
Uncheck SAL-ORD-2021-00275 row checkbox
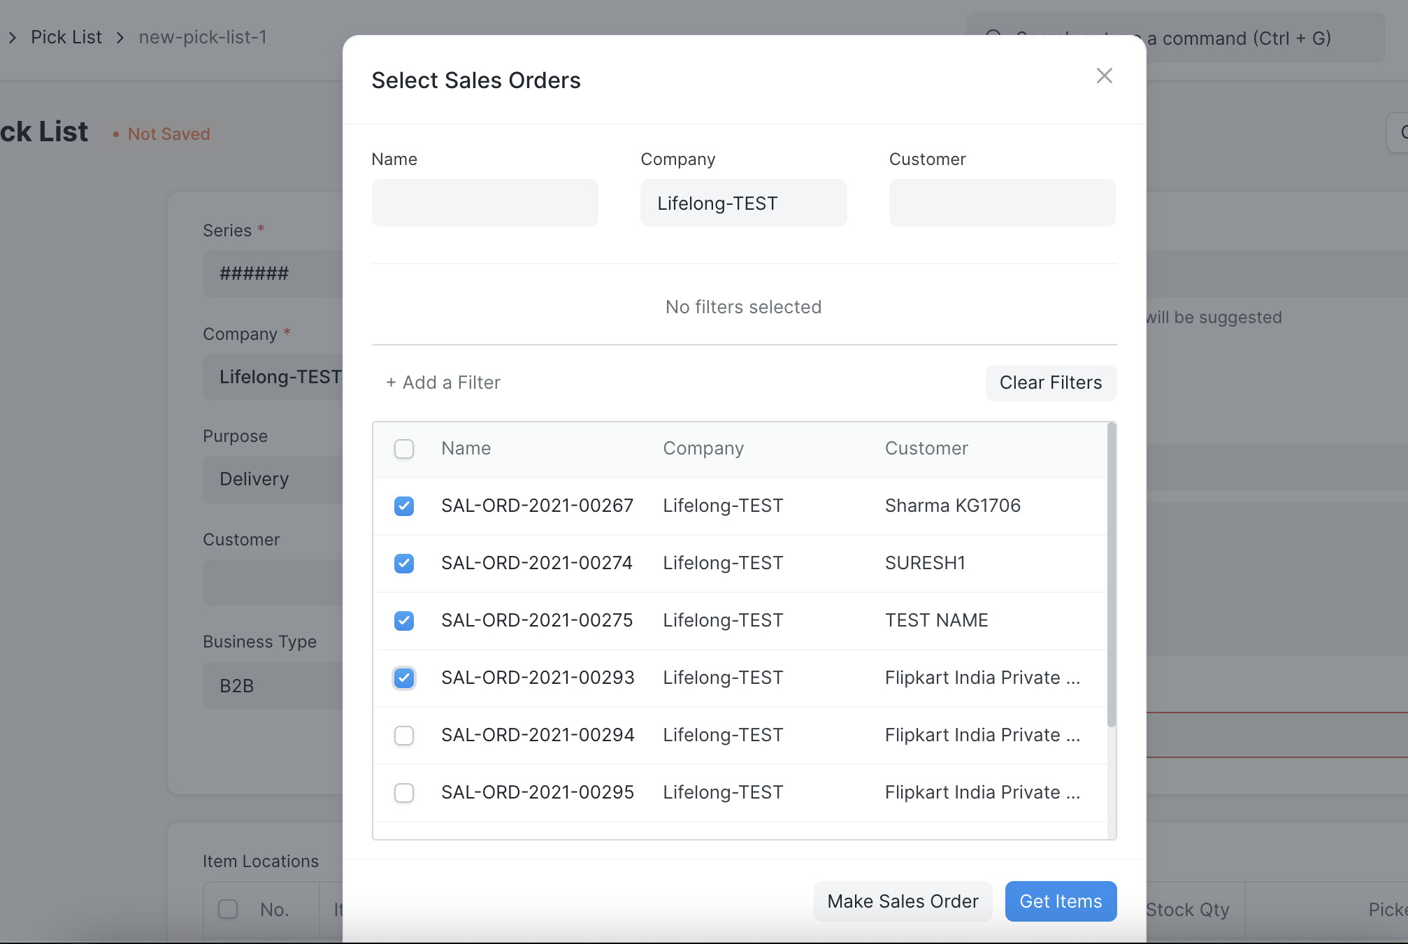click(404, 621)
